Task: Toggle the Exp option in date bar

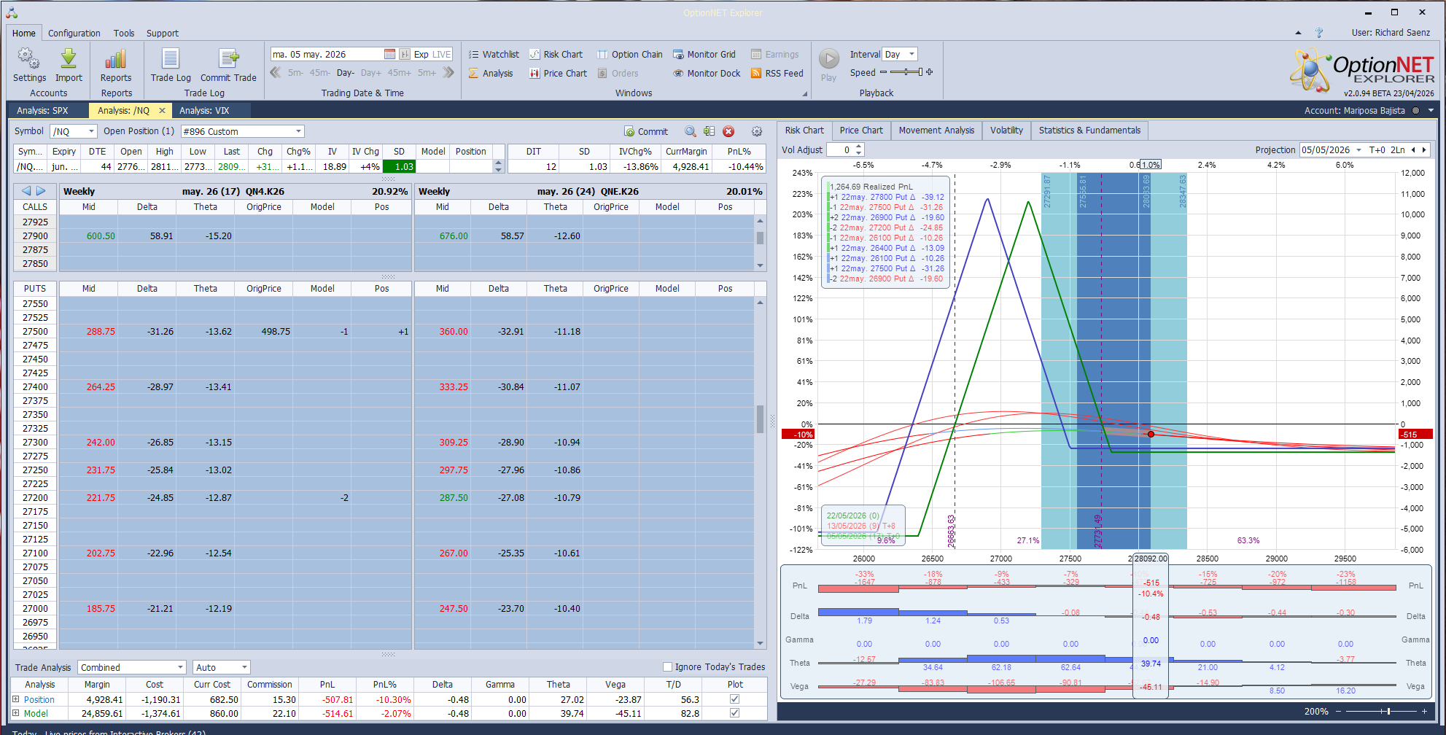Action: point(421,54)
